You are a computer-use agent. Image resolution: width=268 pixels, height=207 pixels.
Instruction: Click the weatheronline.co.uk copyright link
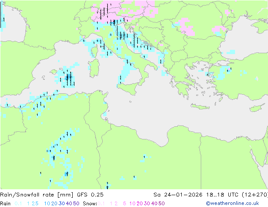(x=232, y=203)
